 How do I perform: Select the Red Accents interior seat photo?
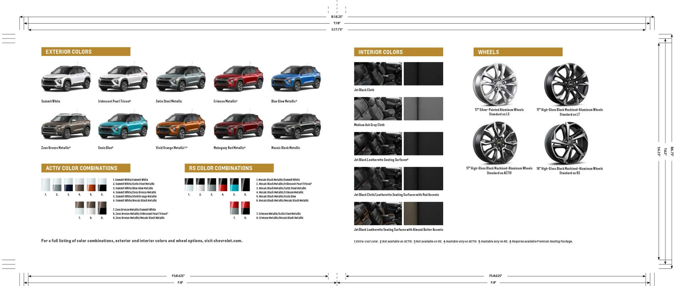click(378, 179)
